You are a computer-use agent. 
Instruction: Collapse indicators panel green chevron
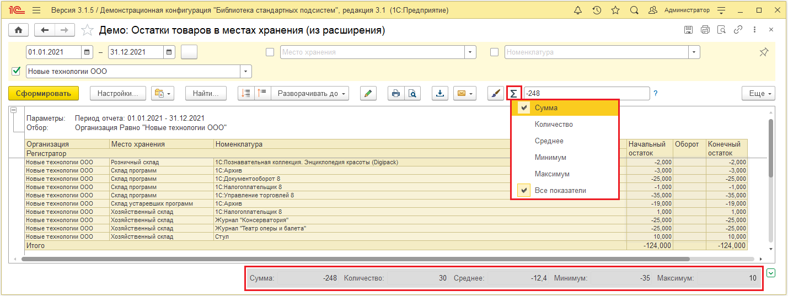(771, 272)
